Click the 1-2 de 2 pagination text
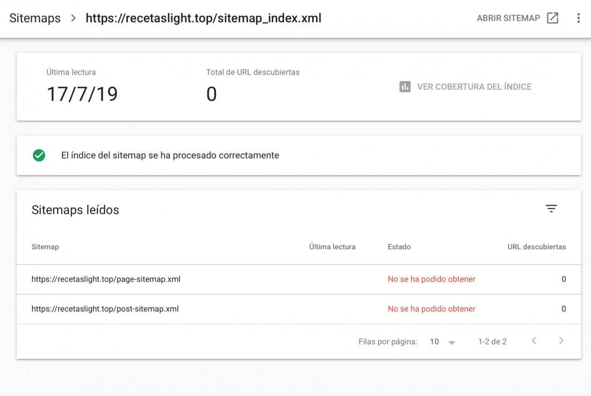 coord(492,342)
